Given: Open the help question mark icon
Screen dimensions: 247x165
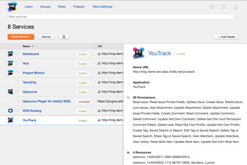Looking at the screenshot, I should click(212, 7).
